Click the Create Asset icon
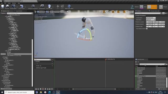This screenshot has width=168, height=94. (x=22, y=7)
